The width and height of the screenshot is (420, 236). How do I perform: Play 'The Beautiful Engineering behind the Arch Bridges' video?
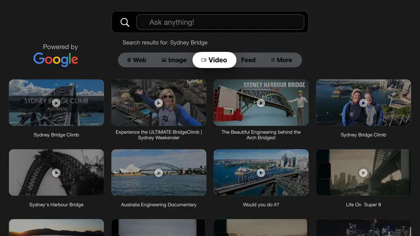coord(261,103)
